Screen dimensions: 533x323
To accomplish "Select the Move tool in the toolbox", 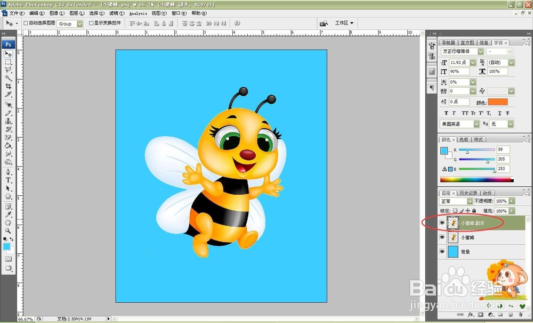I will tap(9, 54).
